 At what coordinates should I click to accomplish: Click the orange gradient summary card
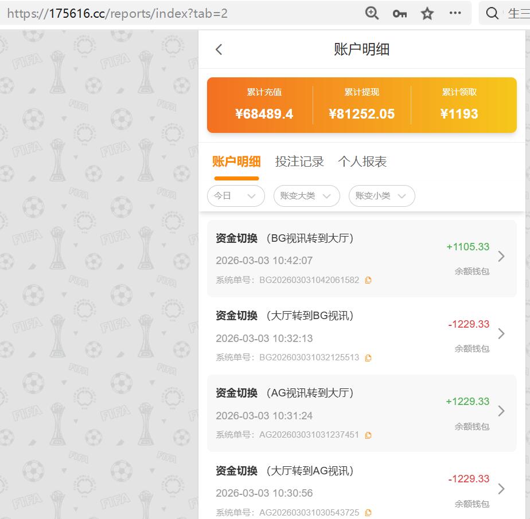pos(361,105)
